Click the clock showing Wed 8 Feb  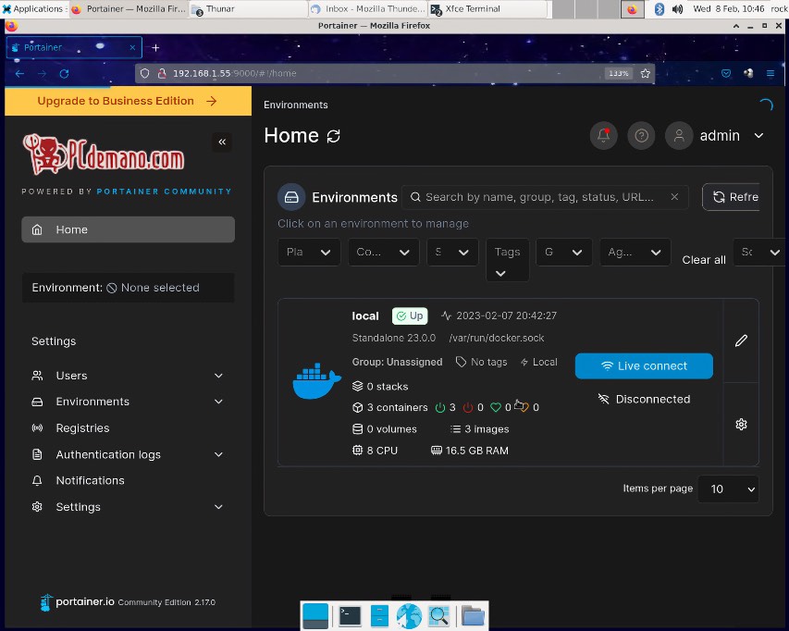[728, 9]
